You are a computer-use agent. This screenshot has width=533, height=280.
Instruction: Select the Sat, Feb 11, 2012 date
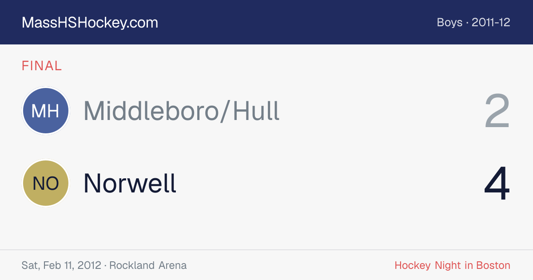tap(61, 265)
